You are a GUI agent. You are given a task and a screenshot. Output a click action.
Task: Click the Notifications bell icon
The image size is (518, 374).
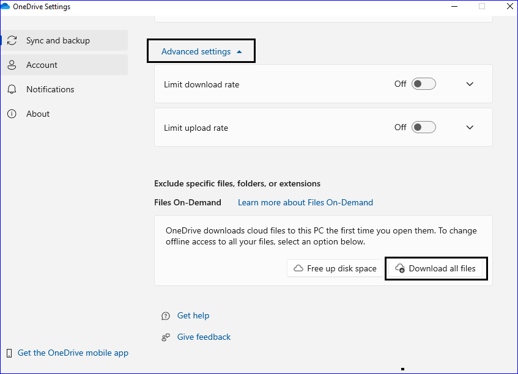12,89
